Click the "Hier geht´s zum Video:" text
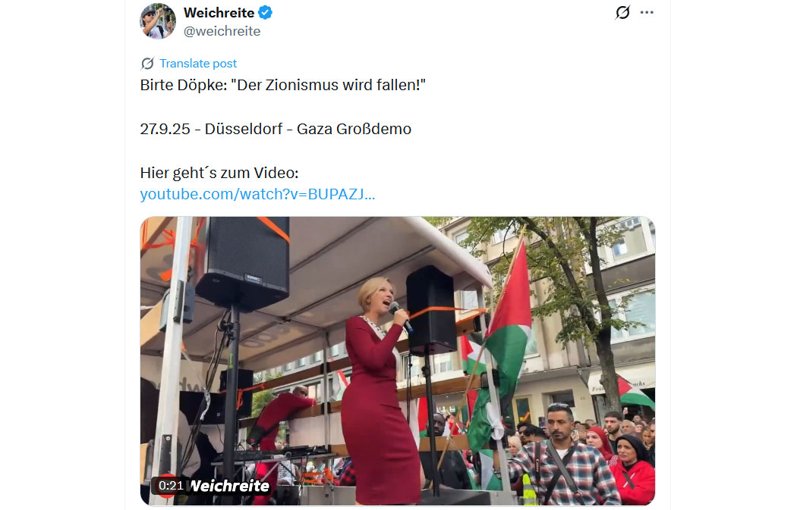 coord(219,173)
